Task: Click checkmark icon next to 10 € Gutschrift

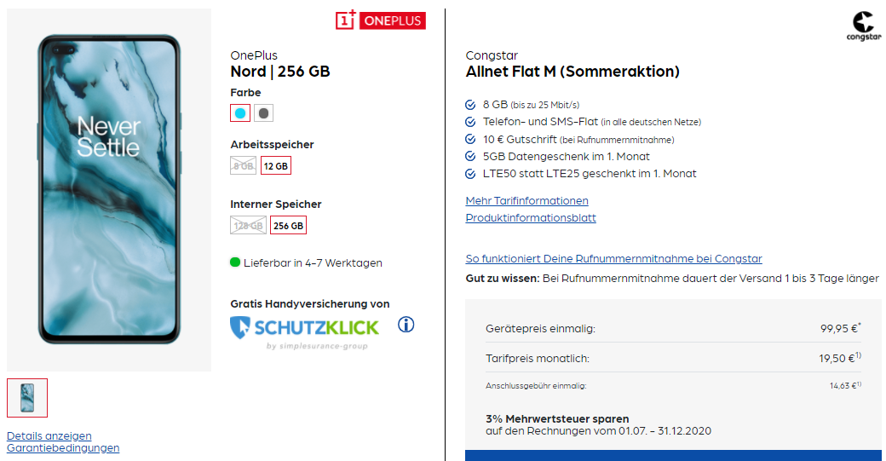Action: pyautogui.click(x=470, y=139)
